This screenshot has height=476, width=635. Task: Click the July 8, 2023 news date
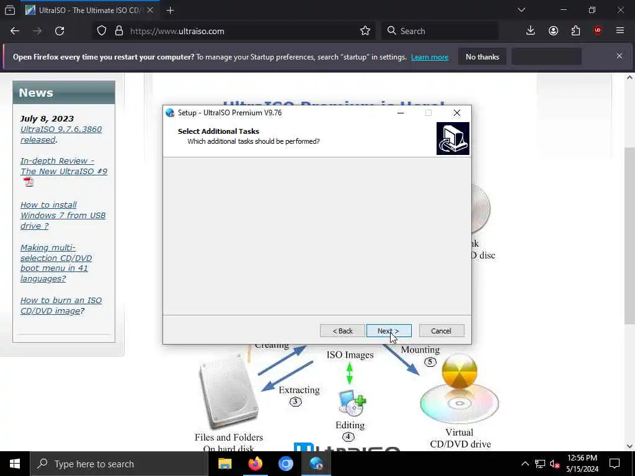point(47,118)
